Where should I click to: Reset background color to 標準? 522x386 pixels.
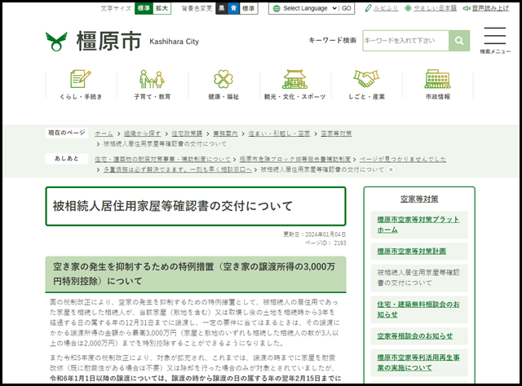click(x=248, y=8)
